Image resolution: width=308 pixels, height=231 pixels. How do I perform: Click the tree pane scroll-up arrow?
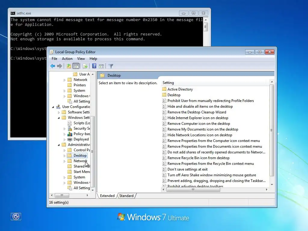click(93, 74)
